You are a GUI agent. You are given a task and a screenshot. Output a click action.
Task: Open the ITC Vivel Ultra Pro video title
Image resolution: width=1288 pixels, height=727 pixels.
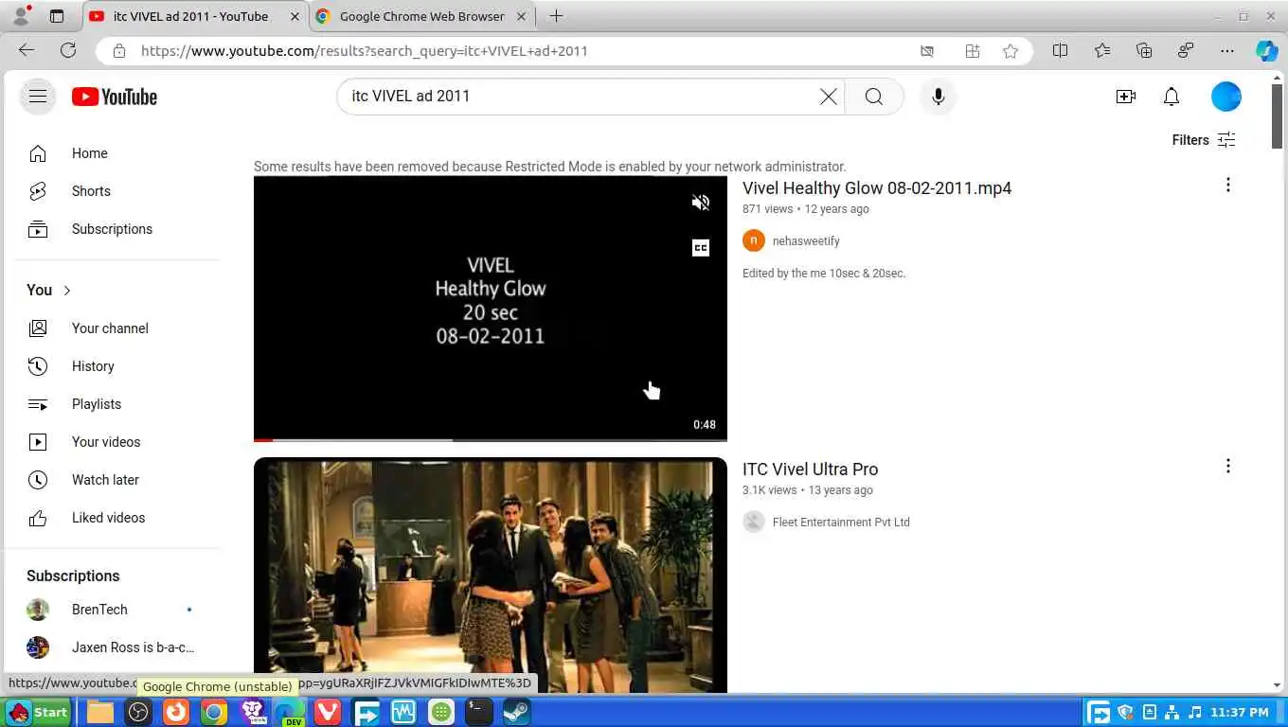810,470
